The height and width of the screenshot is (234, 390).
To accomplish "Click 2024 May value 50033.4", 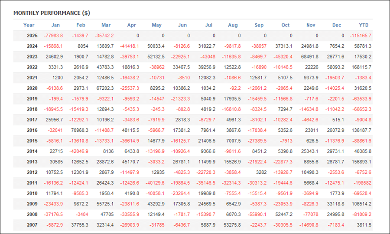I will [156, 46].
